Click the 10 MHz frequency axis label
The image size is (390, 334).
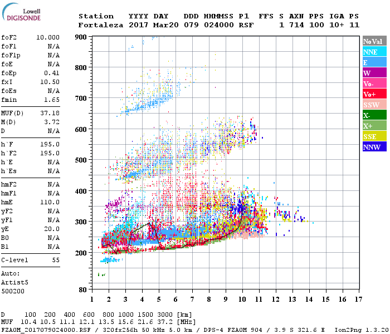[242, 299]
